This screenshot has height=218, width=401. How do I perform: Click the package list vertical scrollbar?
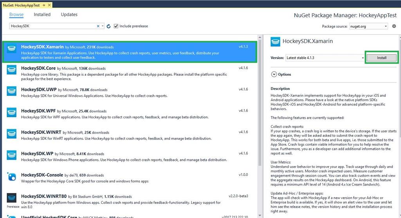(260, 102)
